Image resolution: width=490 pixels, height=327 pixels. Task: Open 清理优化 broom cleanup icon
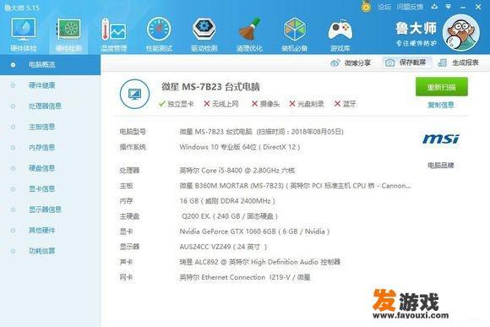point(249,35)
